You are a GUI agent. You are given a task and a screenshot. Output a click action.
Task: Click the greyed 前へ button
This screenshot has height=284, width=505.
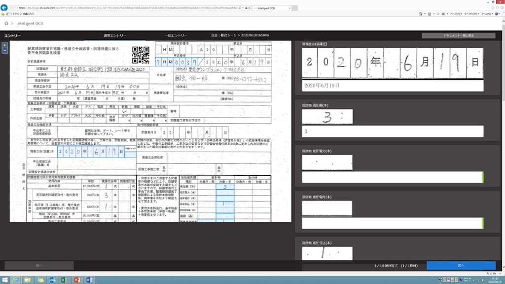[x=39, y=265]
